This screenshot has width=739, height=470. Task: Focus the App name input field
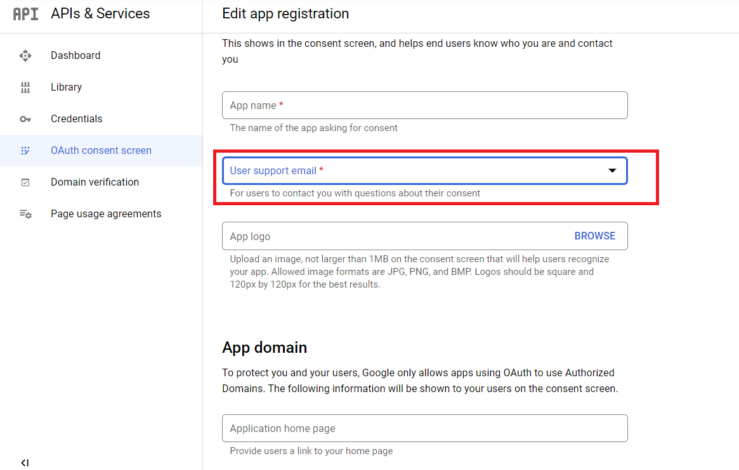coord(424,105)
